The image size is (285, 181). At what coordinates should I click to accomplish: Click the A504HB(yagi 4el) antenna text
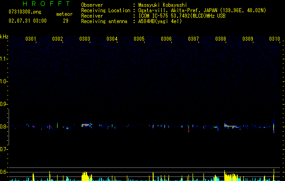pyautogui.click(x=160, y=21)
